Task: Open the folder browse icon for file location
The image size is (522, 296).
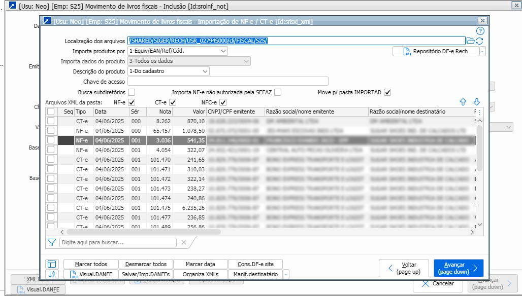Action: (x=470, y=41)
